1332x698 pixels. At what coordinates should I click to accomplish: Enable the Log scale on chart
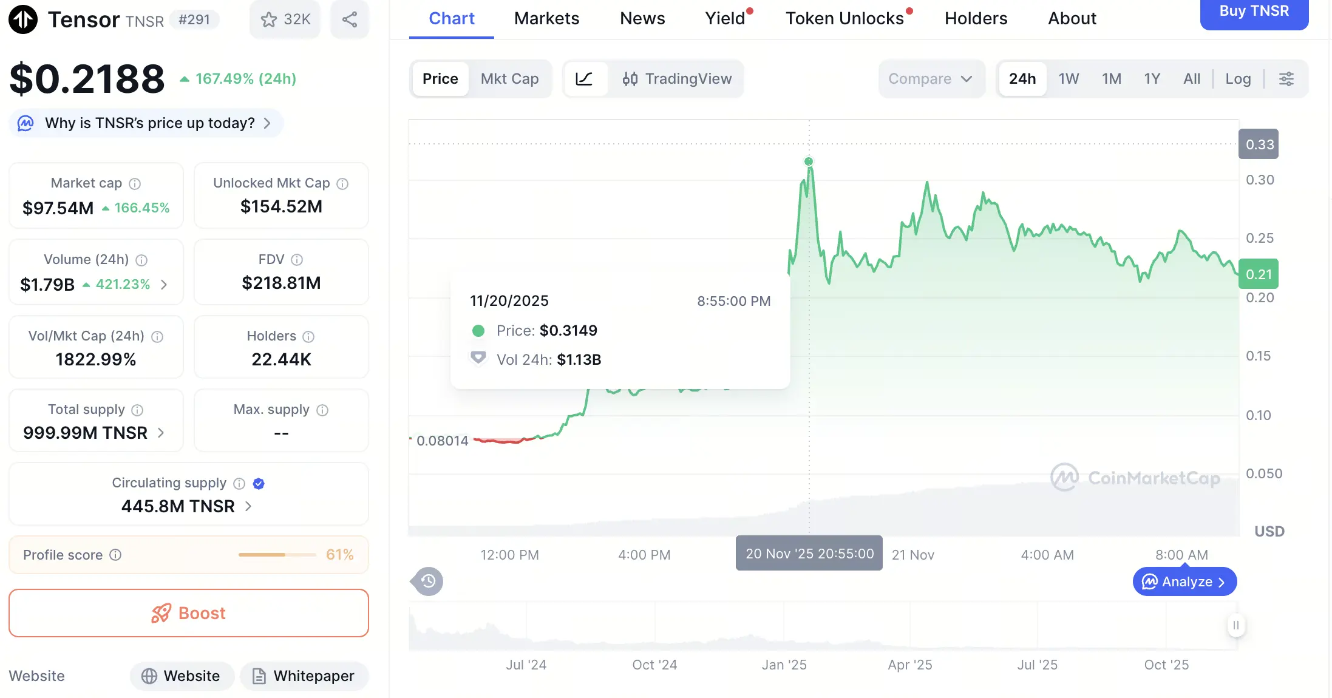point(1237,78)
